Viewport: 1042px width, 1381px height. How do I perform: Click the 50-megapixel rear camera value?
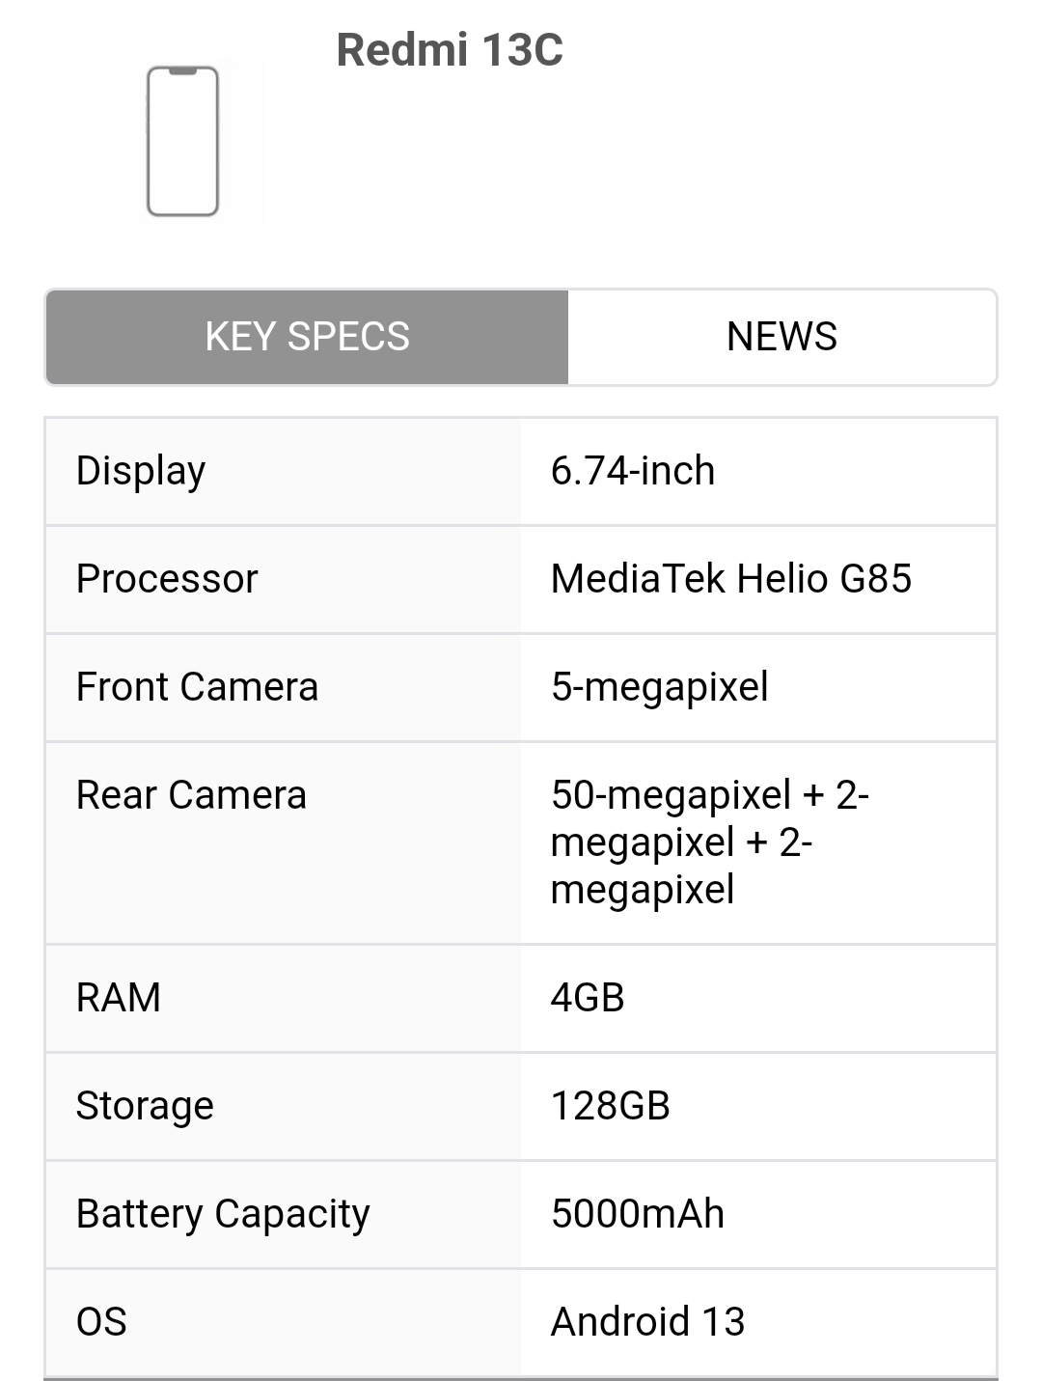[x=710, y=842]
